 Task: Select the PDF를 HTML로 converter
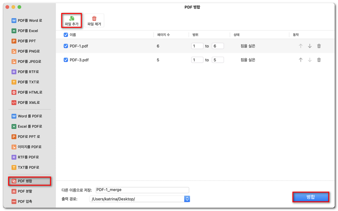point(27,92)
